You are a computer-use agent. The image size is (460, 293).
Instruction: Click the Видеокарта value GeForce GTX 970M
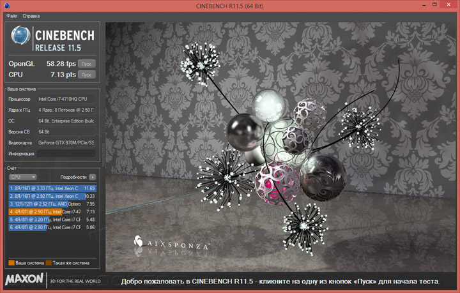[66, 143]
